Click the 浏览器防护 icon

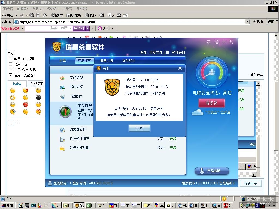pyautogui.click(x=62, y=130)
